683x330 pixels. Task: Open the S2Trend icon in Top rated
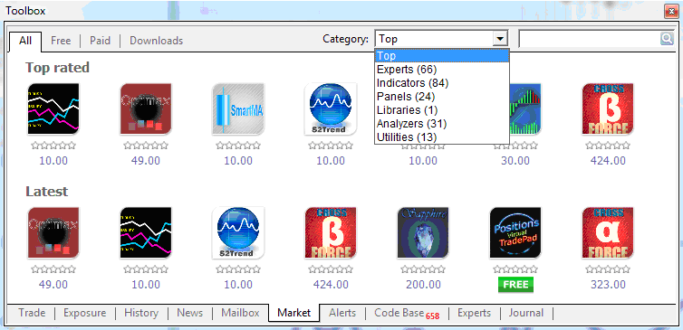click(x=331, y=108)
